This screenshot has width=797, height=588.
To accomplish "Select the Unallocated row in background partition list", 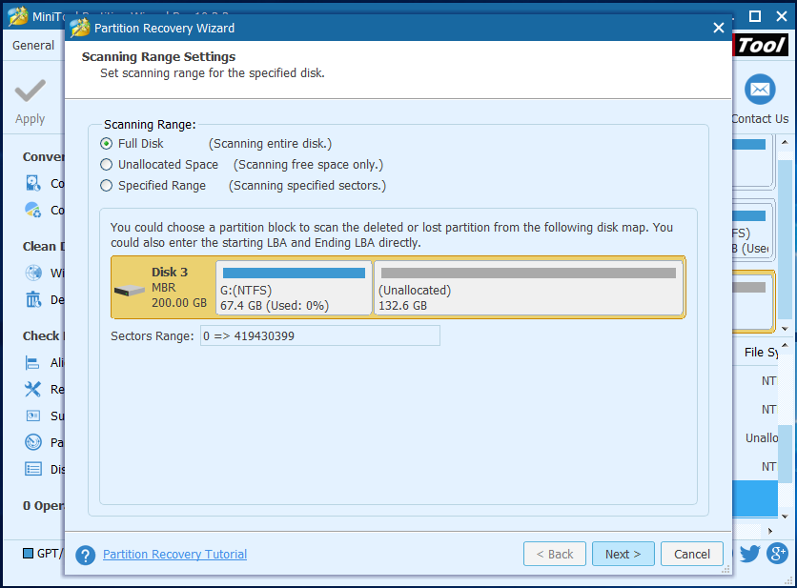I will tap(755, 438).
